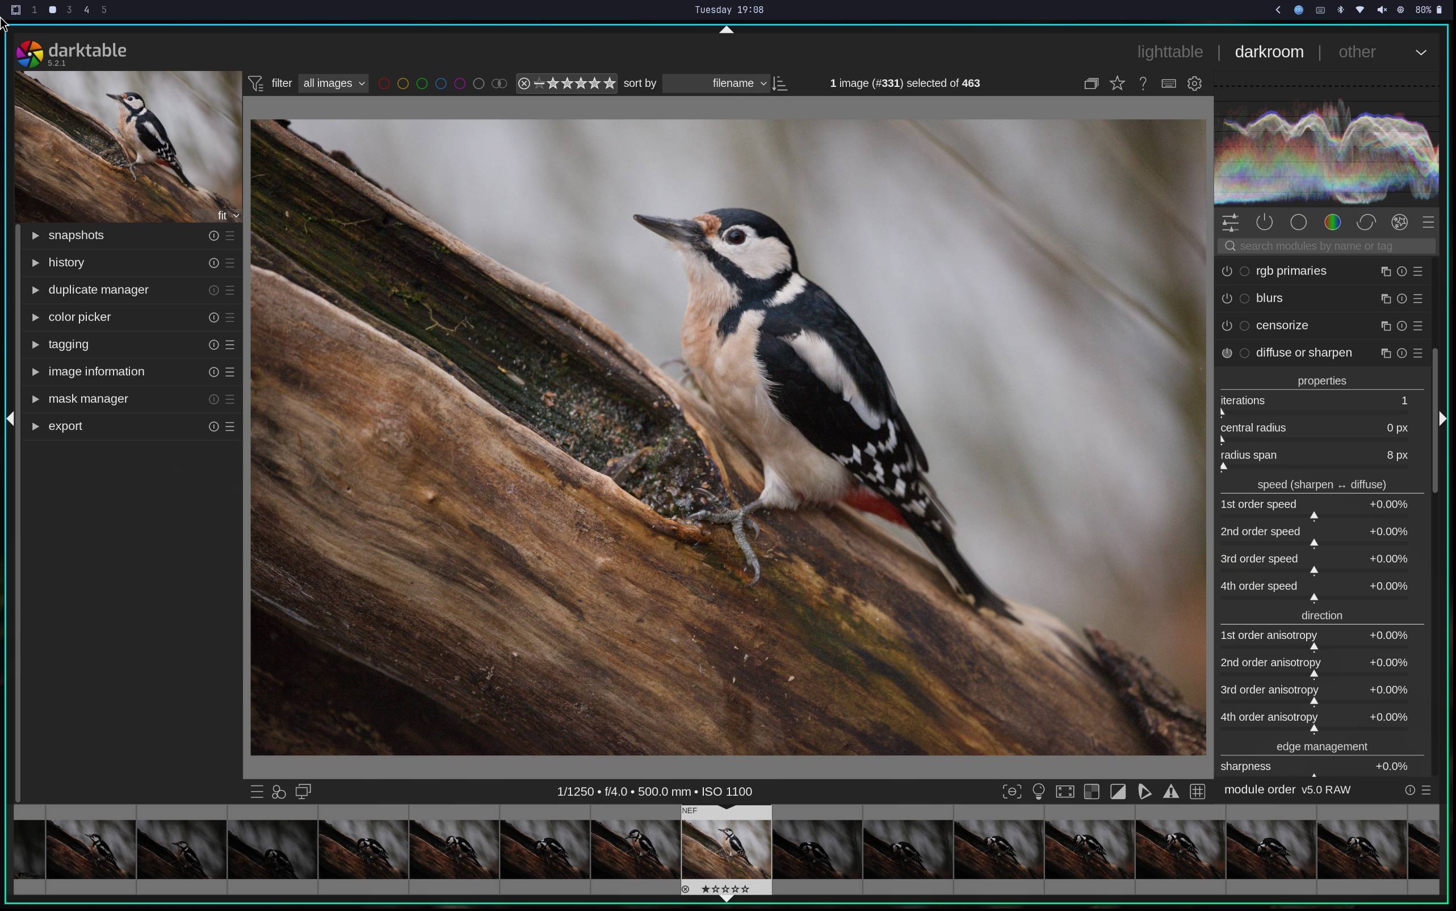Show guide lines overlay grid

(x=1198, y=791)
